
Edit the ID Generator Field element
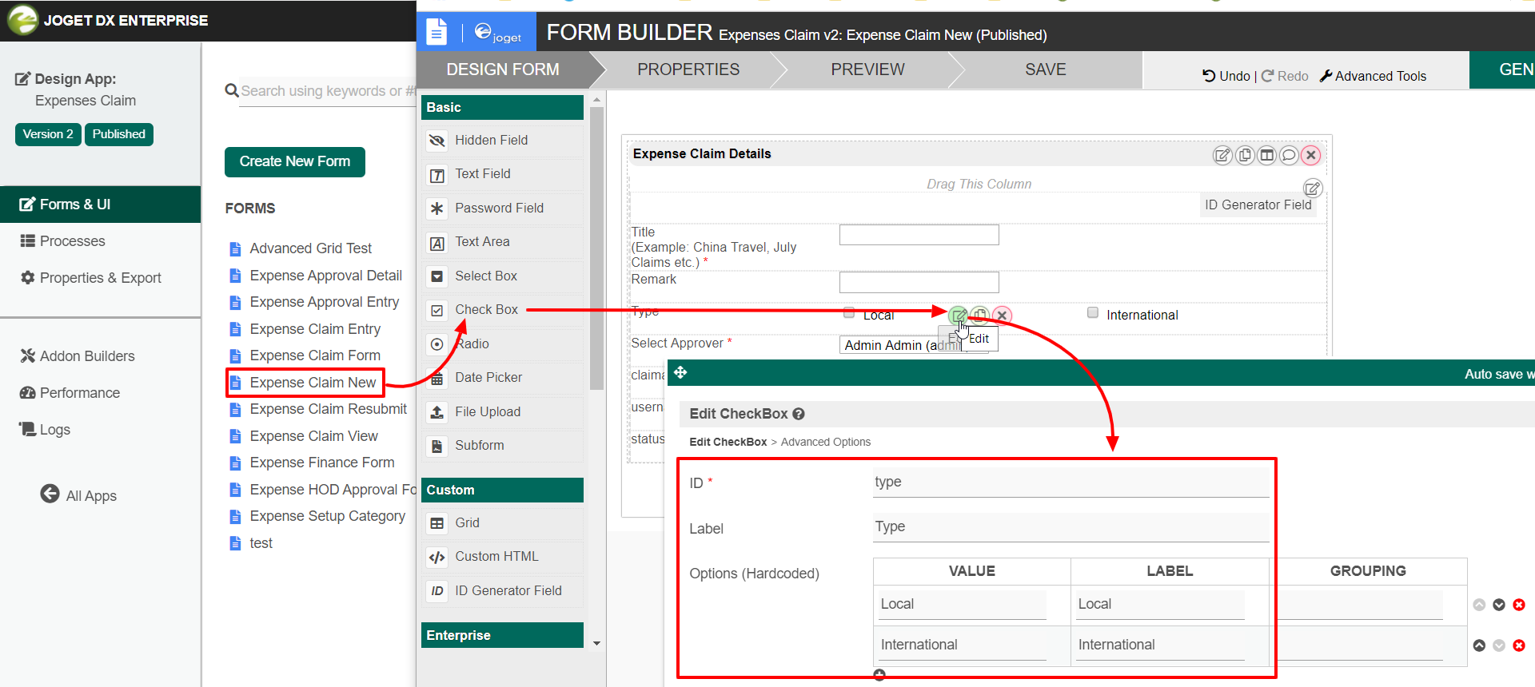tap(1313, 189)
